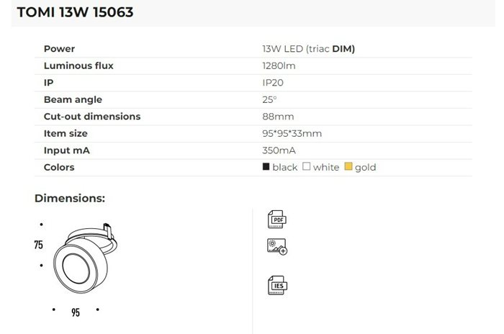Click the 95*95*33mm item size value
This screenshot has width=504, height=334.
pyautogui.click(x=292, y=133)
